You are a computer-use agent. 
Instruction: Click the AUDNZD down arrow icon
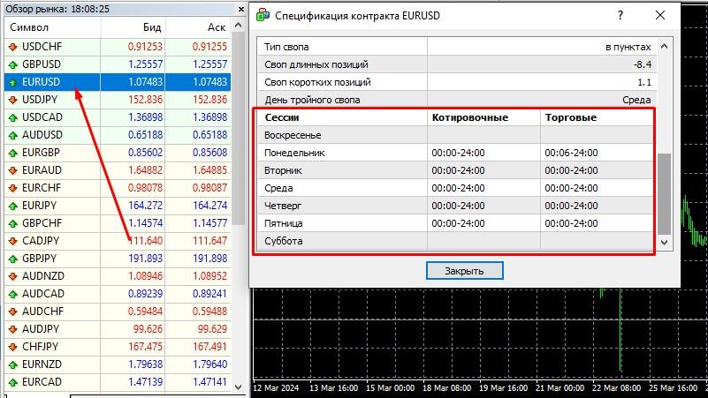(12, 276)
